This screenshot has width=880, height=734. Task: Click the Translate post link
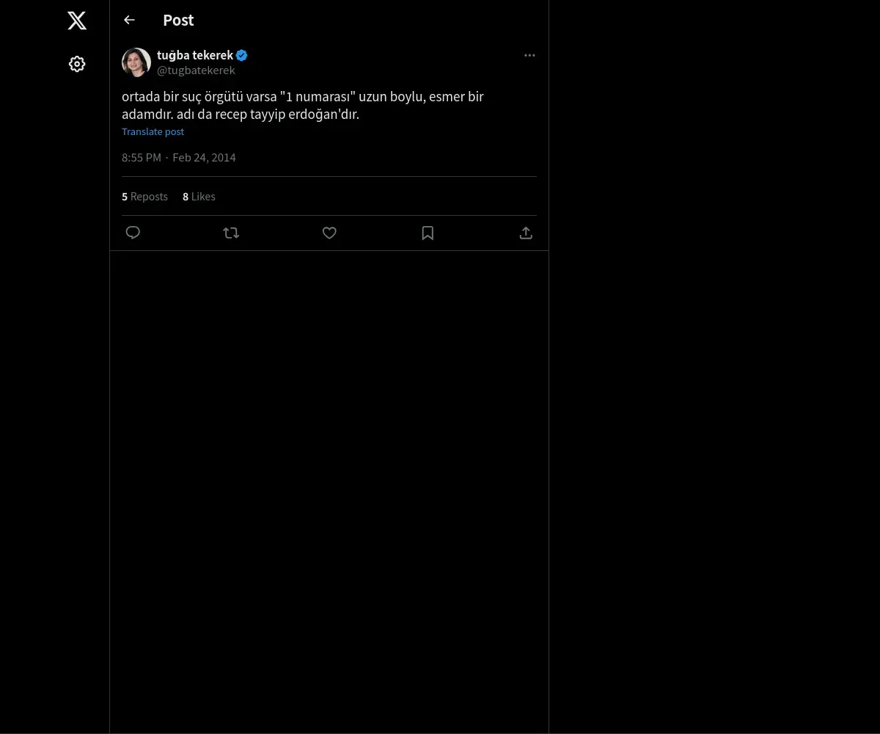coord(153,132)
